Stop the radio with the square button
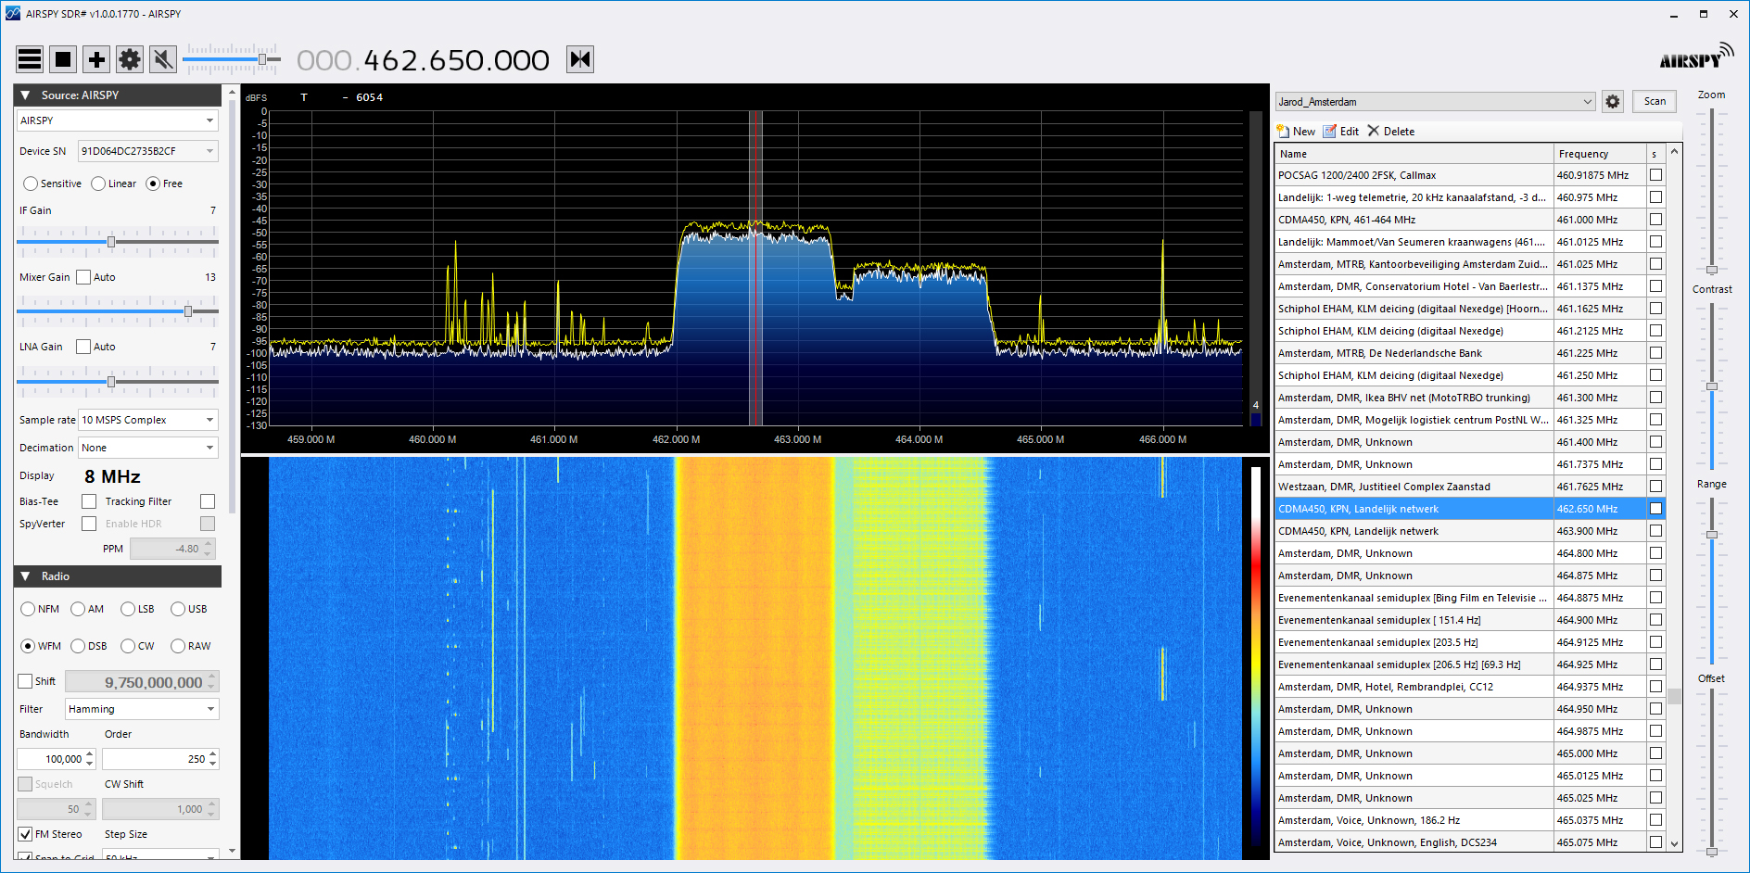The image size is (1750, 873). (x=63, y=59)
